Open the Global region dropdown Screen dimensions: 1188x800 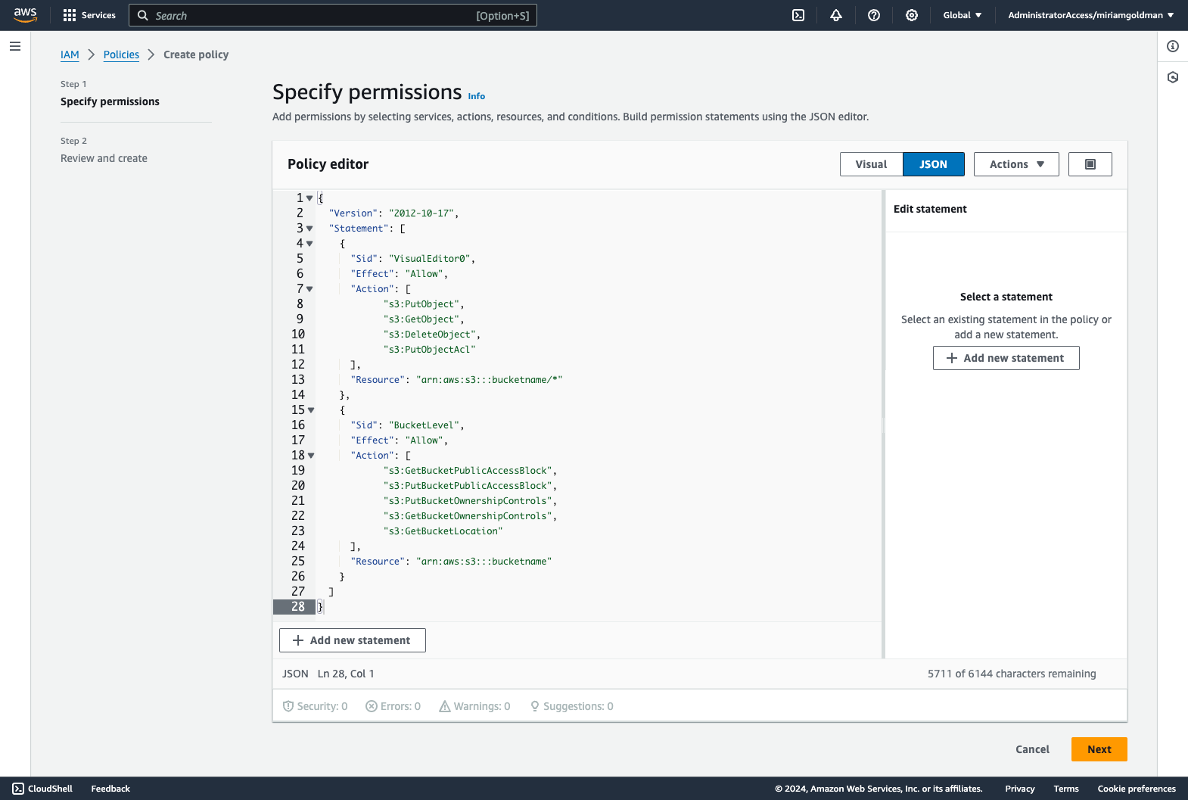(x=962, y=15)
